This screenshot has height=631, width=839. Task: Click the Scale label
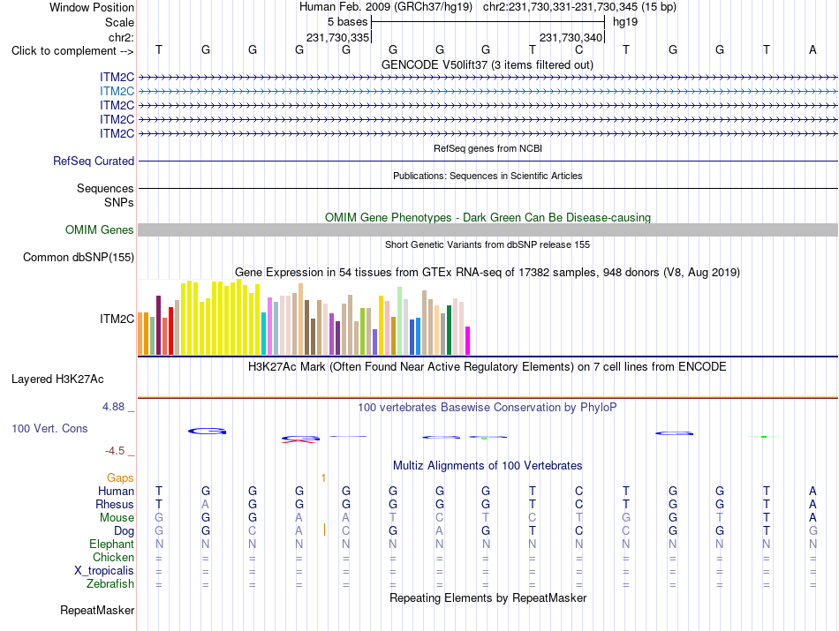pos(119,22)
